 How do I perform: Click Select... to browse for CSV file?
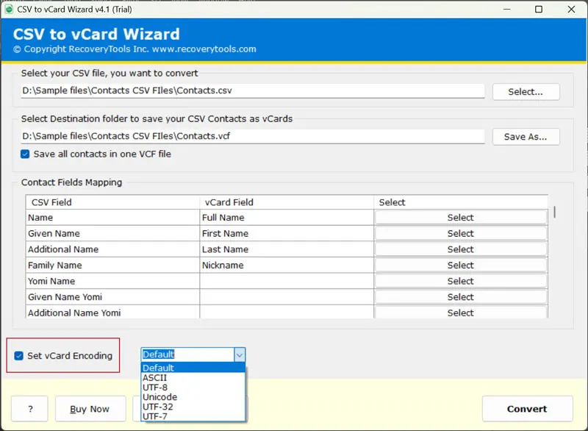coord(526,92)
